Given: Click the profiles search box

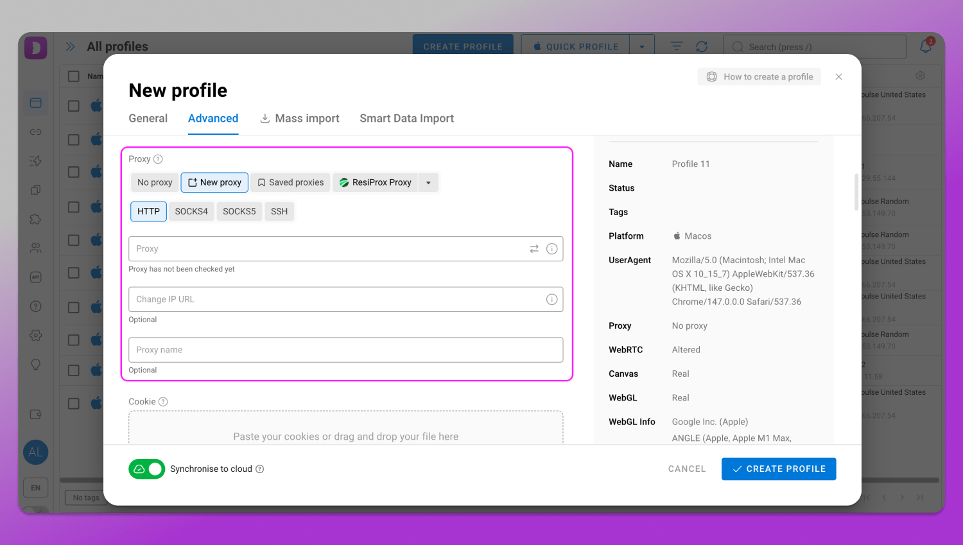Looking at the screenshot, I should click(815, 47).
